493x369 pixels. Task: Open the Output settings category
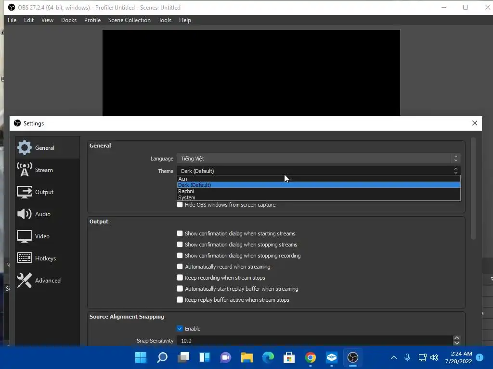pyautogui.click(x=47, y=192)
